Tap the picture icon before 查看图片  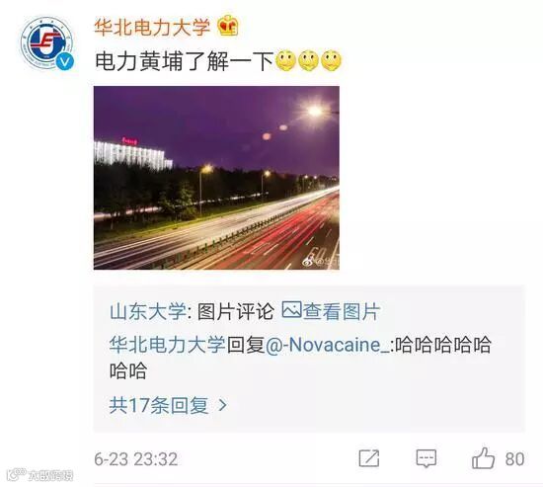[291, 309]
